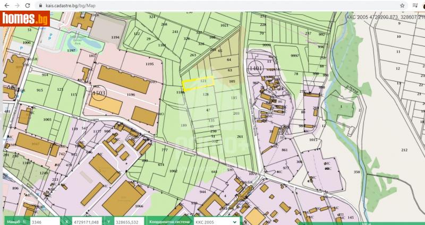Click the browser forward arrow

coord(17,5)
